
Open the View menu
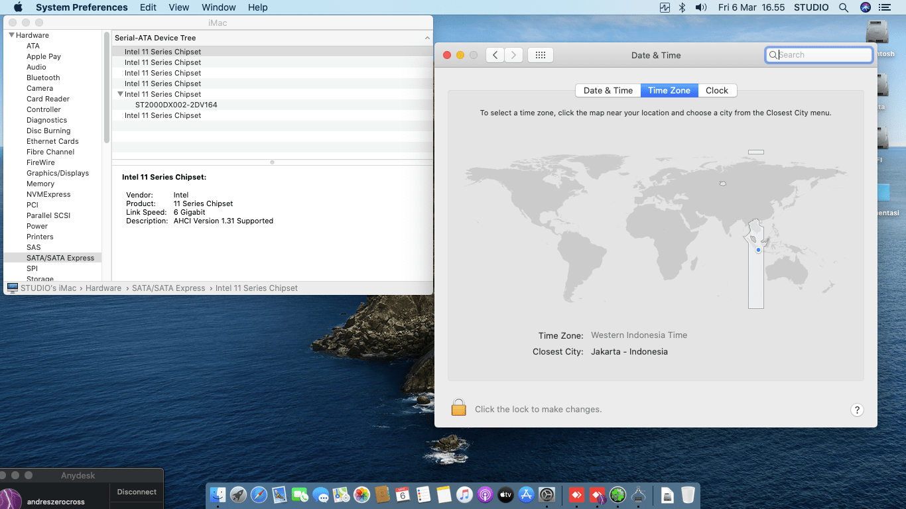(x=179, y=7)
